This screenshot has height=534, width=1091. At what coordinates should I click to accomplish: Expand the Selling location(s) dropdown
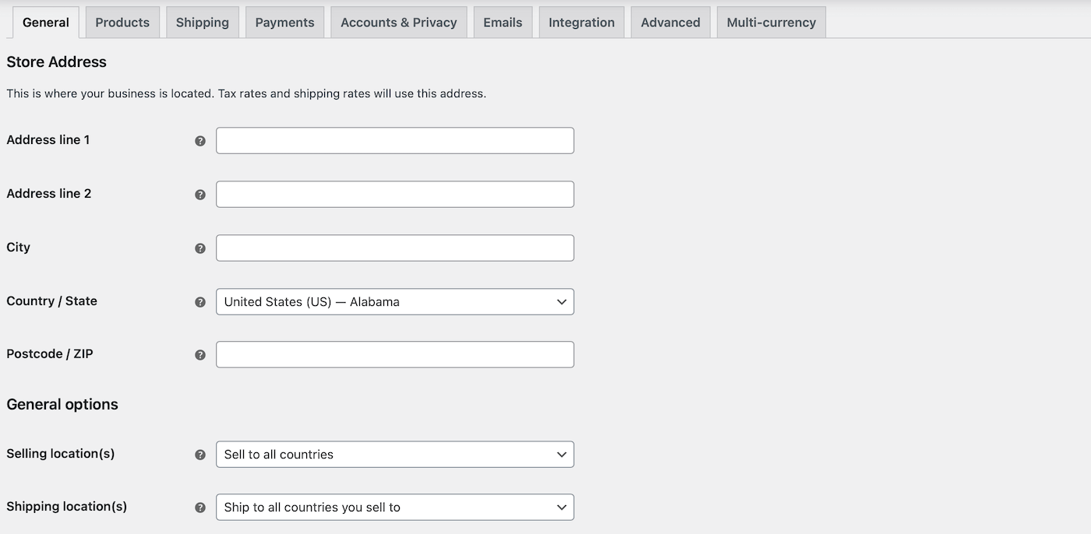click(394, 454)
